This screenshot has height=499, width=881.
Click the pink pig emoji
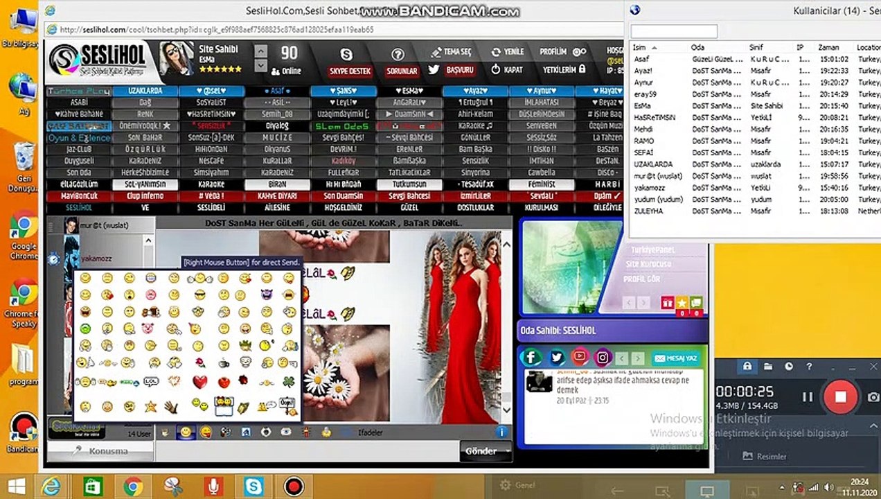click(148, 329)
